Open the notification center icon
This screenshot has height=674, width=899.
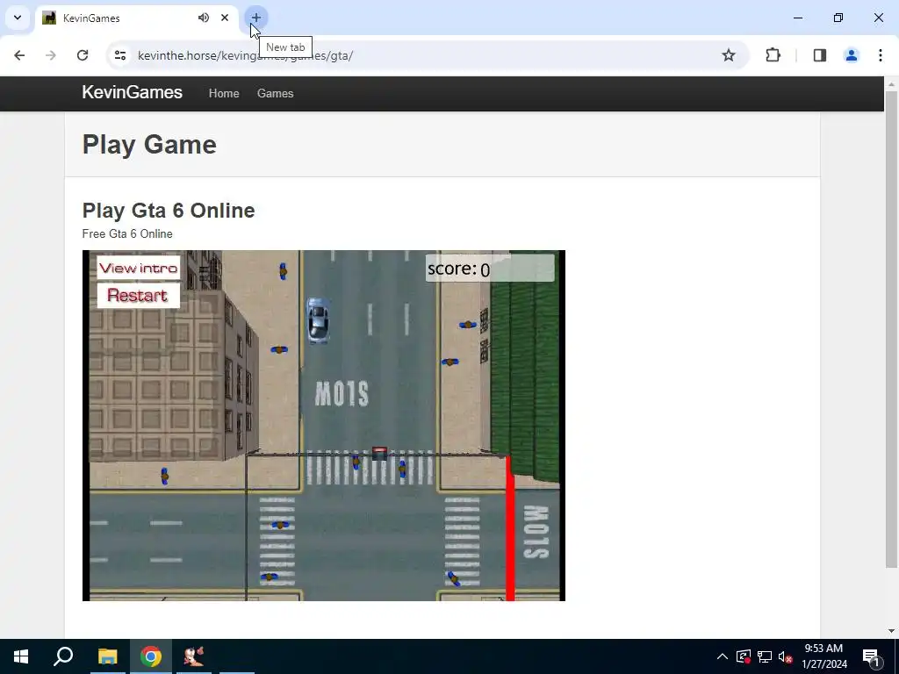coord(871,656)
